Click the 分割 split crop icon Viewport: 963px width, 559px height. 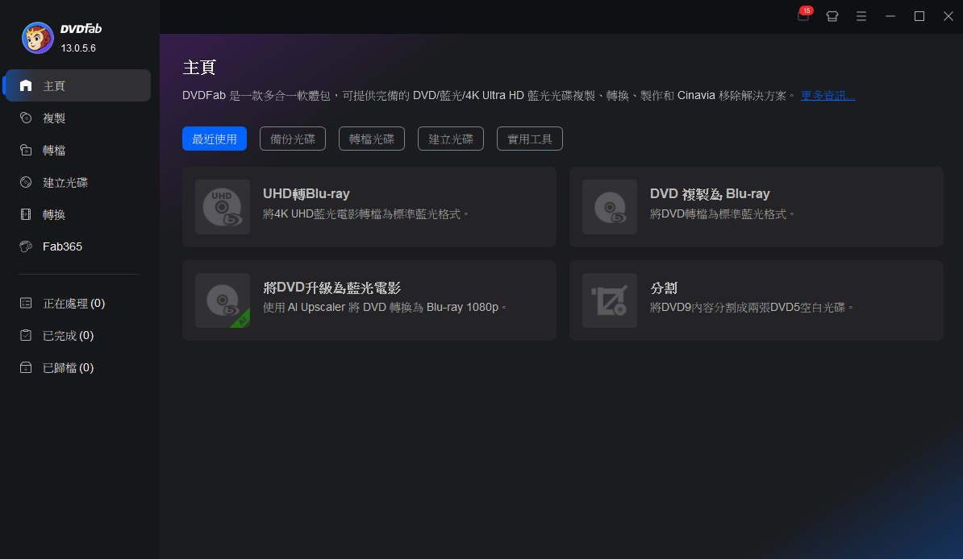pos(609,300)
